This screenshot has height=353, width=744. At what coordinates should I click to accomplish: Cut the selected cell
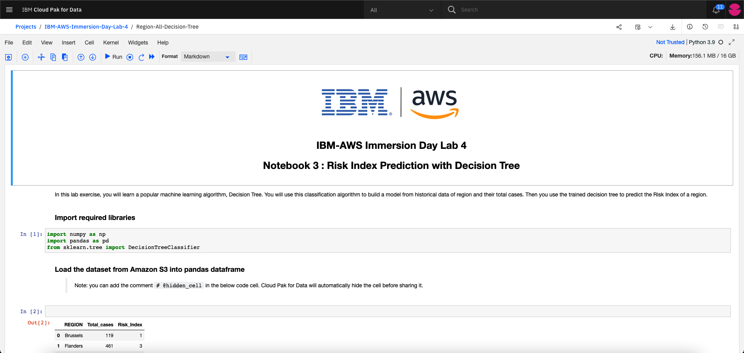click(41, 57)
